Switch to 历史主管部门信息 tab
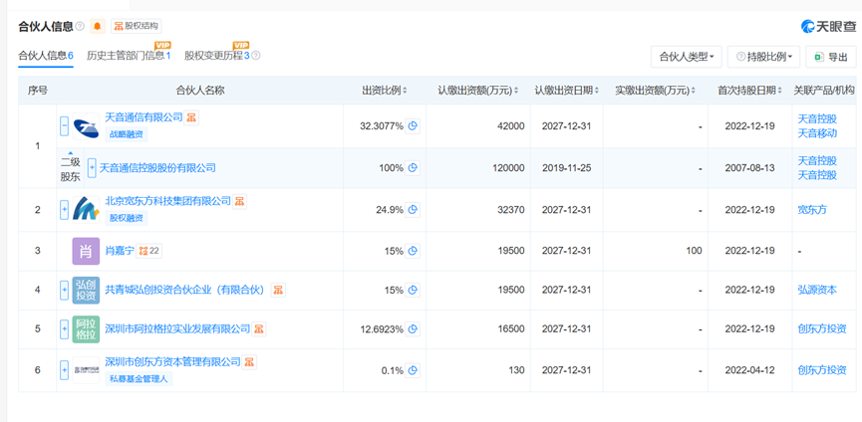862x422 pixels. point(128,56)
